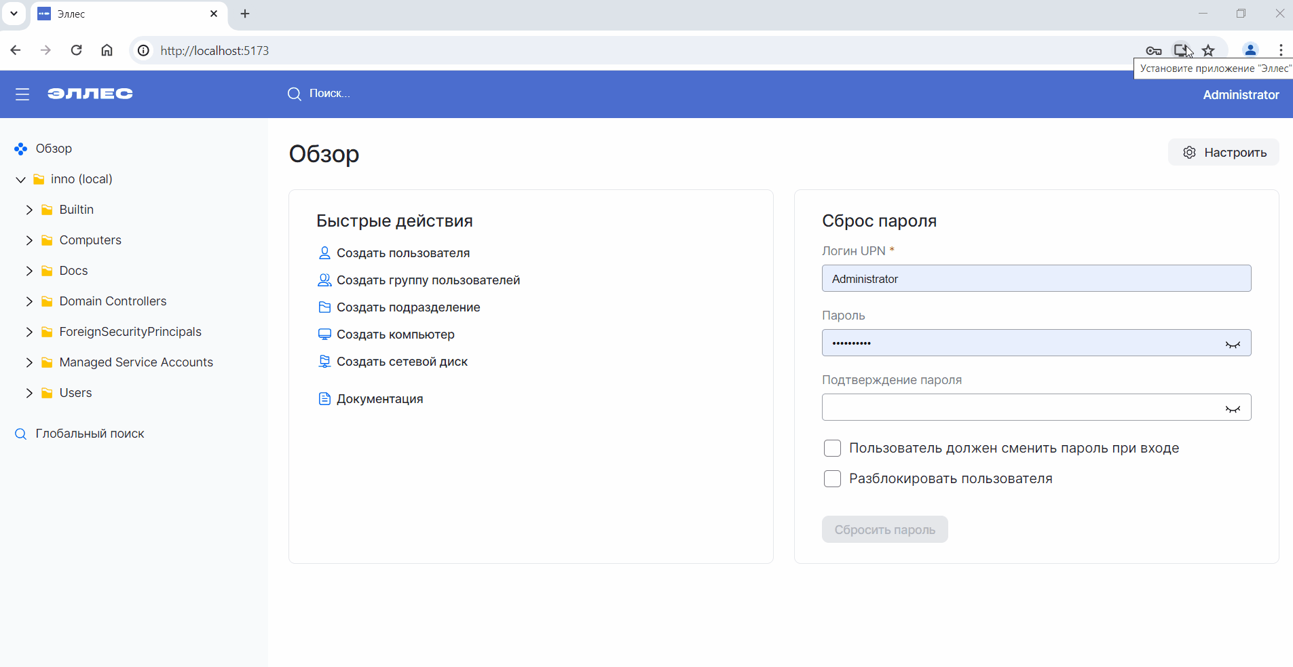Expand the Builtin folder
Image resolution: width=1293 pixels, height=667 pixels.
(x=29, y=210)
